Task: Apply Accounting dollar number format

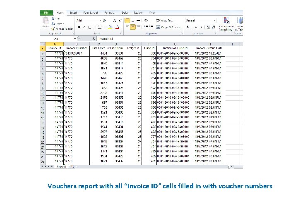Action: click(188, 27)
